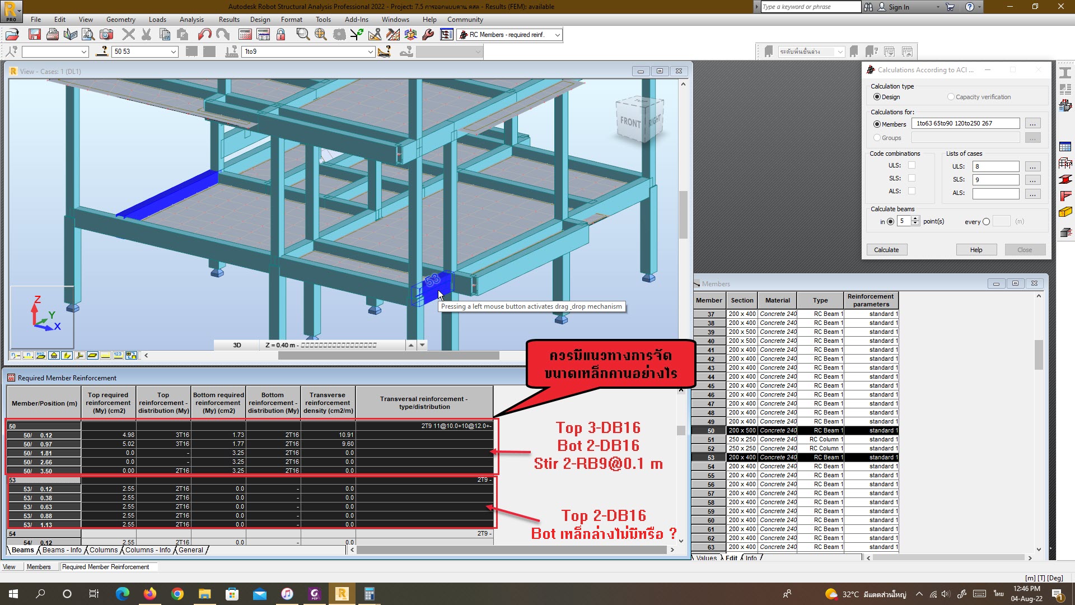This screenshot has height=605, width=1075.
Task: Select the Groups radio button
Action: (x=877, y=138)
